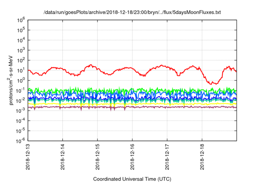
Task: Click the 2018-12-17 date label
Action: click(x=167, y=157)
